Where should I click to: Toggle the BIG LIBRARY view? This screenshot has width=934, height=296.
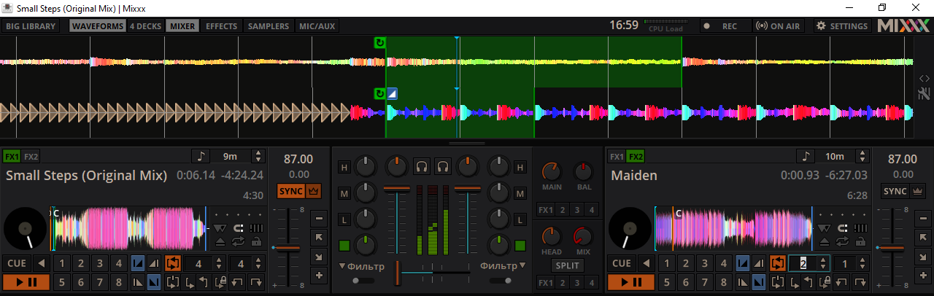pyautogui.click(x=31, y=26)
